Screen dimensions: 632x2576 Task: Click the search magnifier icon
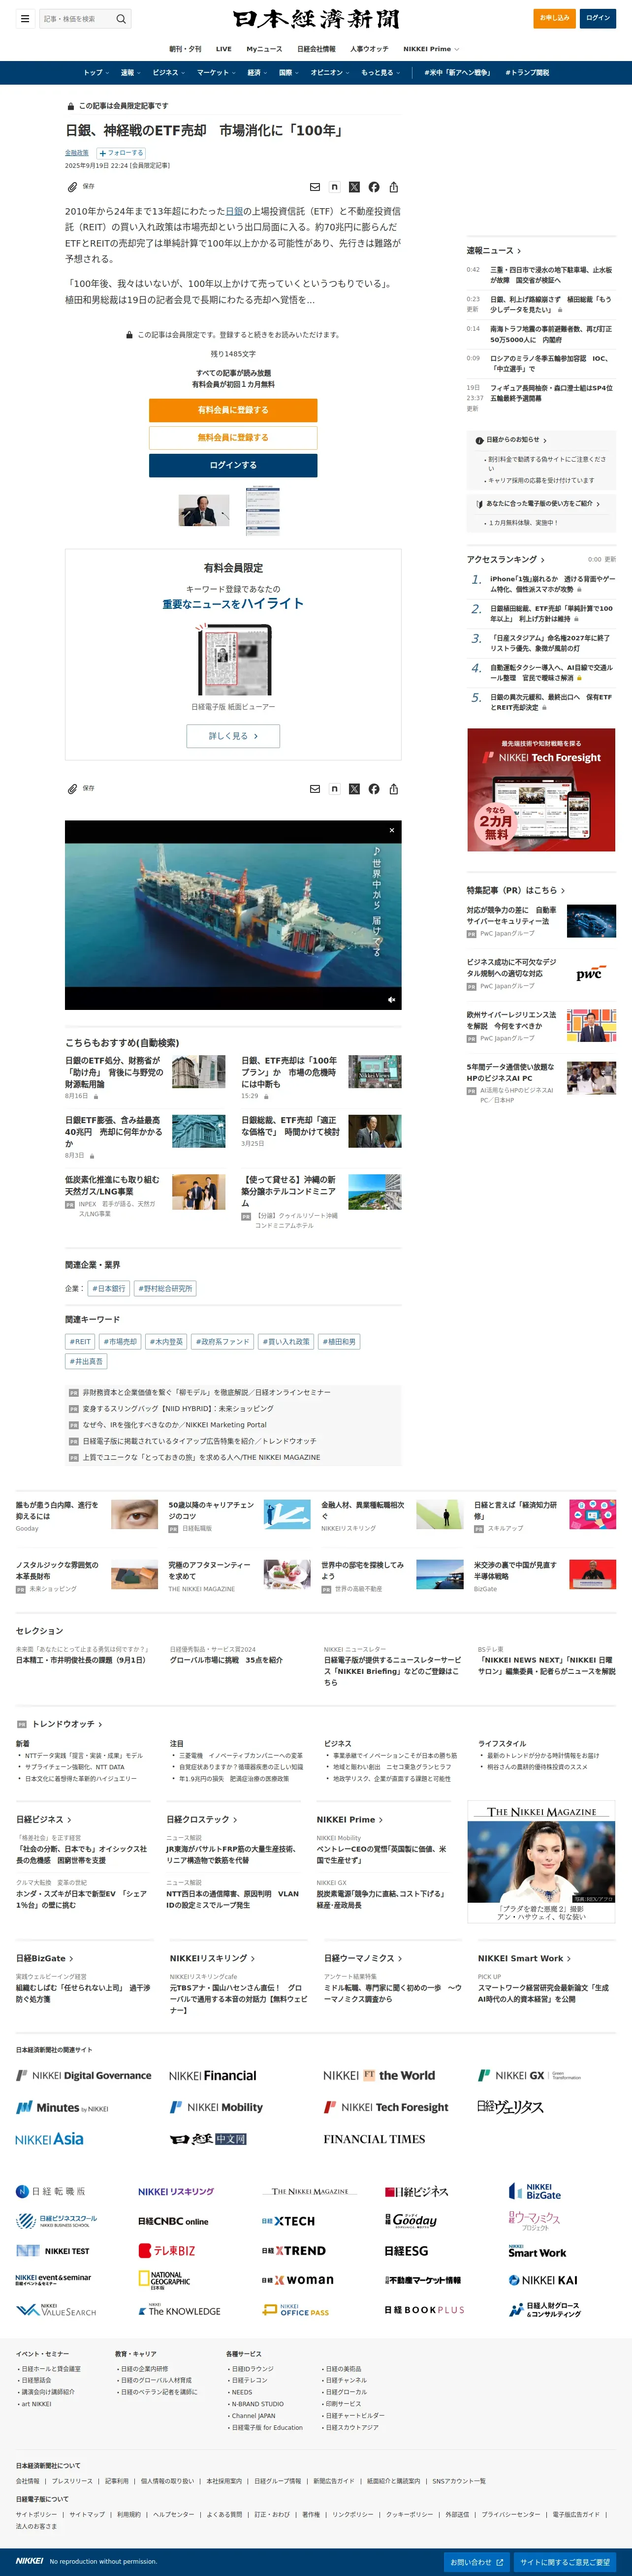(x=121, y=18)
